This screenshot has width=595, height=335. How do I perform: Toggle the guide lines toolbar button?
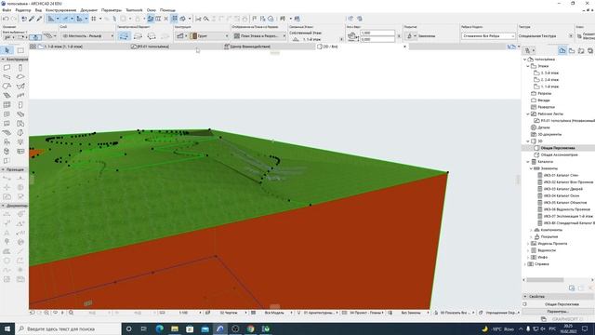tap(51, 19)
